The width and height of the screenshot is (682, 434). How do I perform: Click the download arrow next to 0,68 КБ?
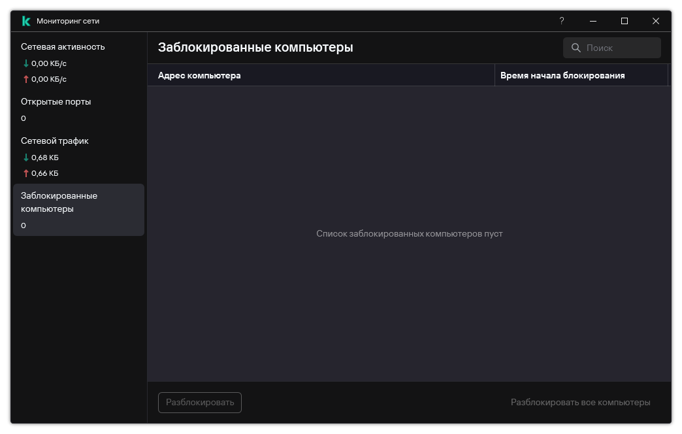pos(25,158)
